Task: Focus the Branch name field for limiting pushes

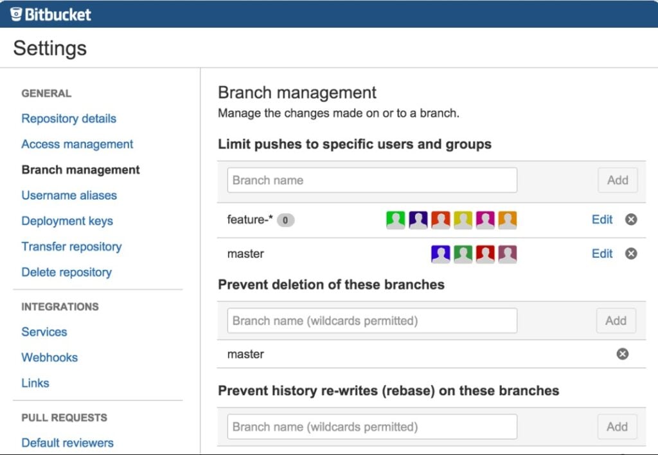Action: pyautogui.click(x=372, y=180)
